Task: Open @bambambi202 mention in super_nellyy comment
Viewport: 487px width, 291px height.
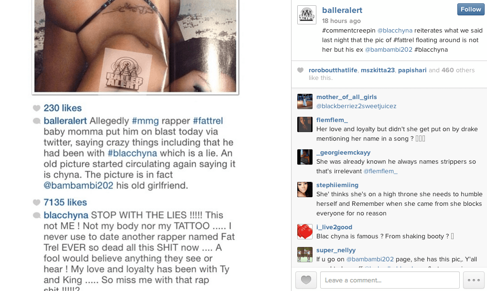Action: [x=370, y=259]
